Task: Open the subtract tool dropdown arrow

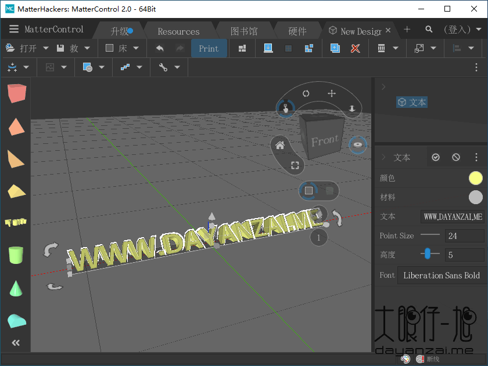Action: coord(102,67)
